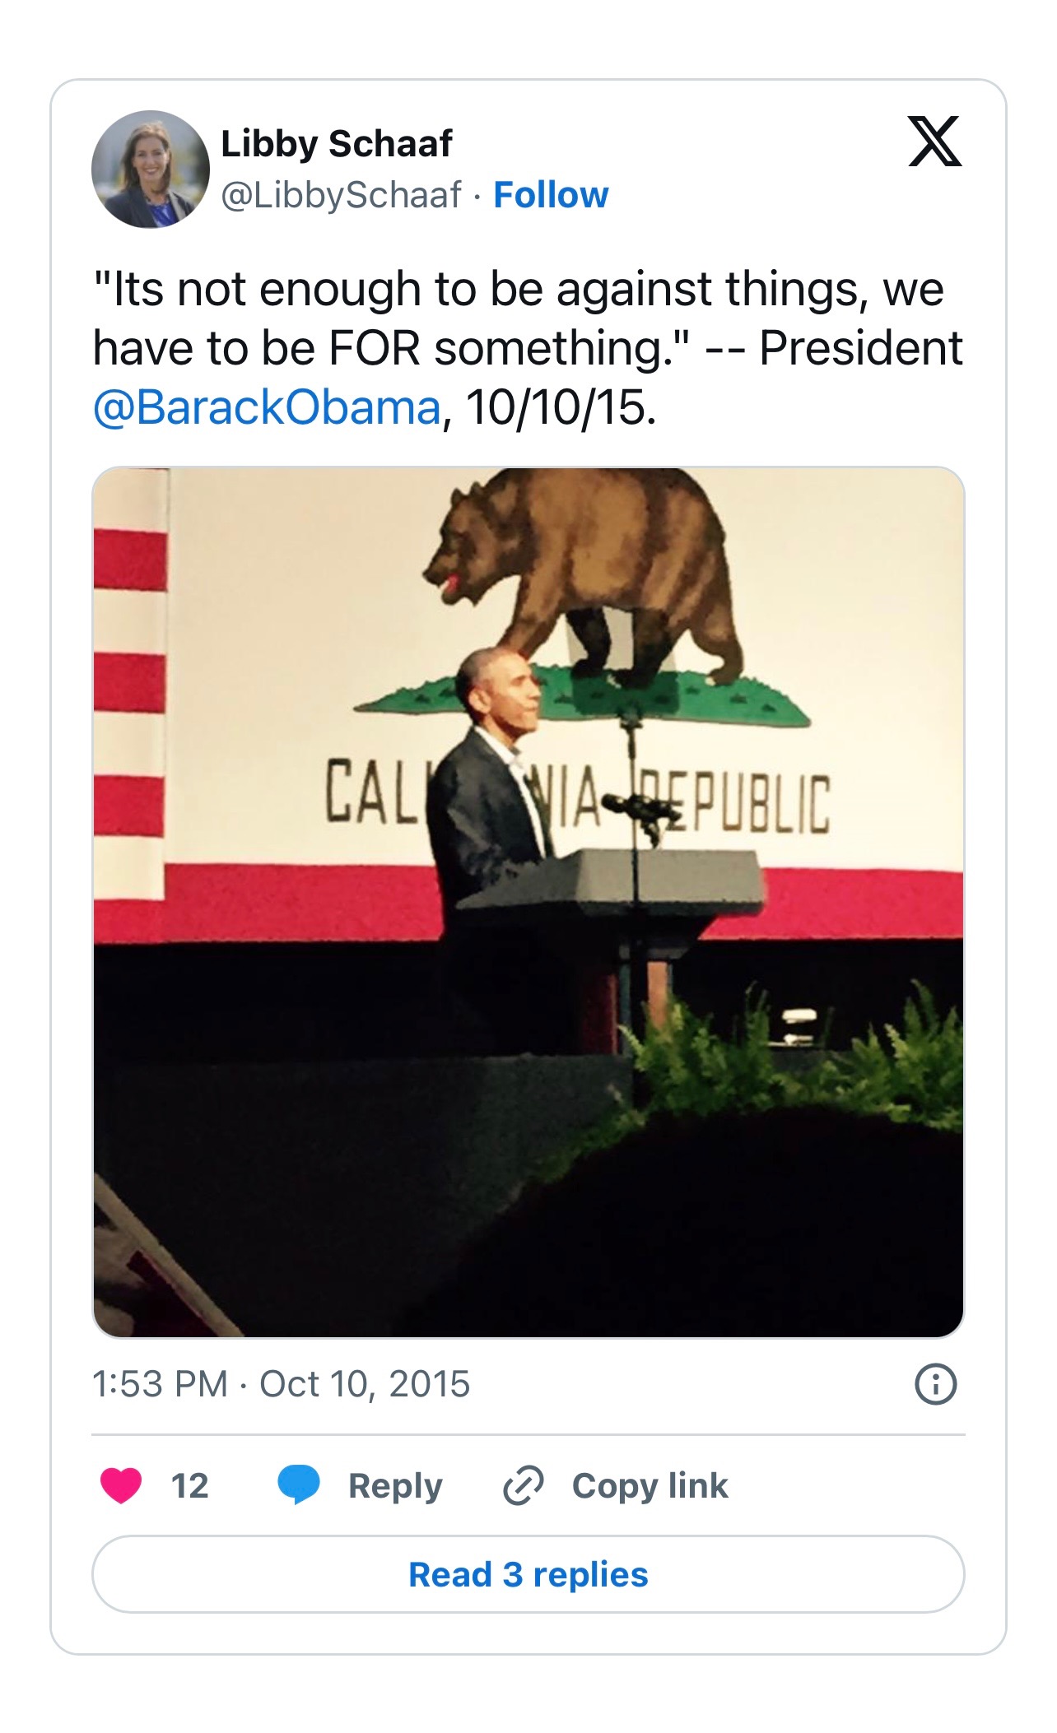The image size is (1057, 1733).
Task: Open Libby Schaaf's profile avatar
Action: 151,170
